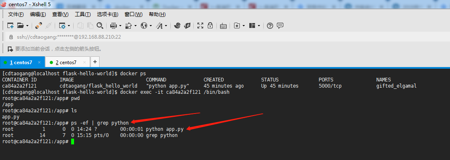The height and width of the screenshot is (160, 450).
Task: Open the 查看(V) menu
Action: (x=60, y=14)
